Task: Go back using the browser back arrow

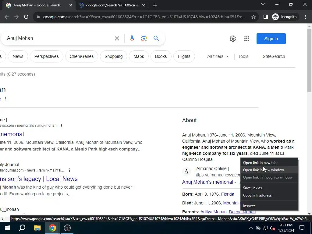Action: point(7,17)
